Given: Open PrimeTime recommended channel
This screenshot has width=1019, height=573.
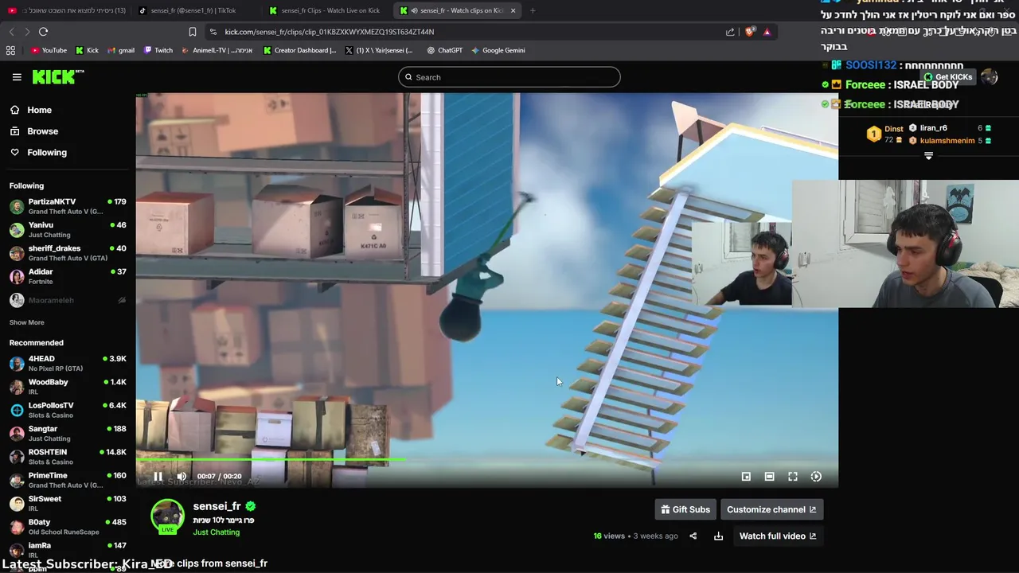Looking at the screenshot, I should click(x=68, y=480).
